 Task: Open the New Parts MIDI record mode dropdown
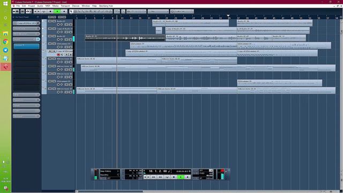[x=110, y=175]
